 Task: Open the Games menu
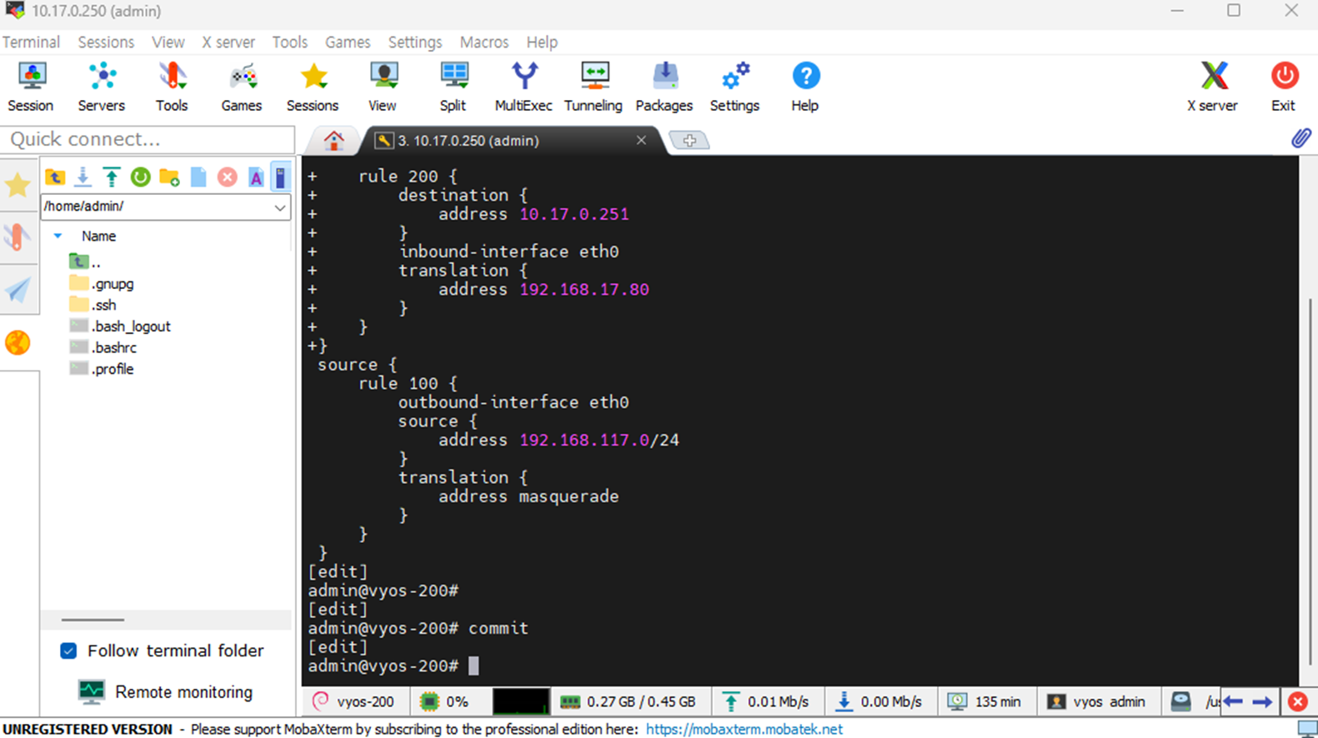pos(348,42)
